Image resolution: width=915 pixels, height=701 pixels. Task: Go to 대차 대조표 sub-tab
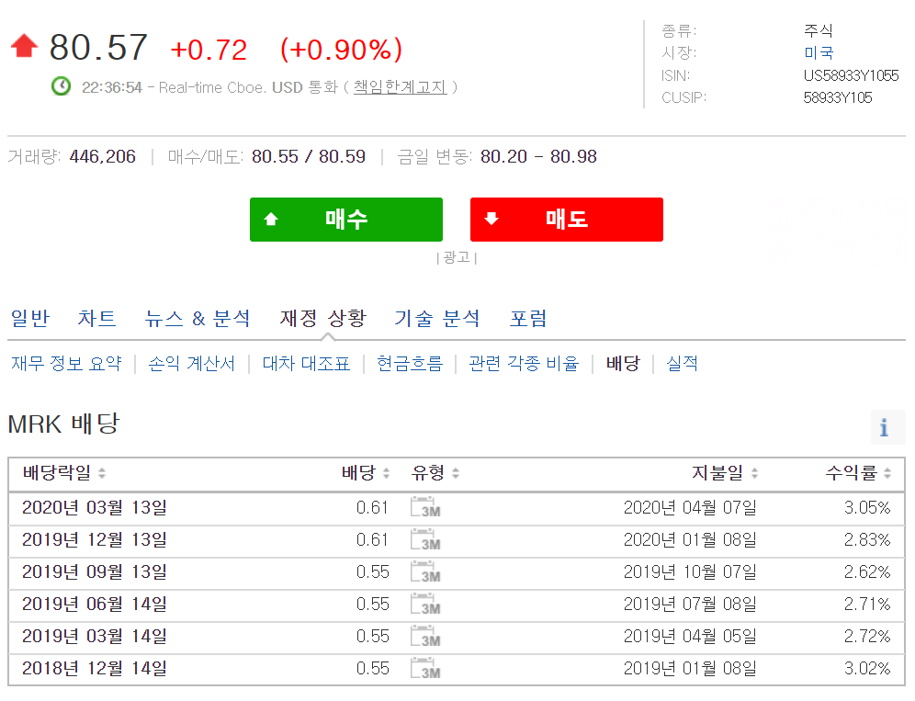306,364
